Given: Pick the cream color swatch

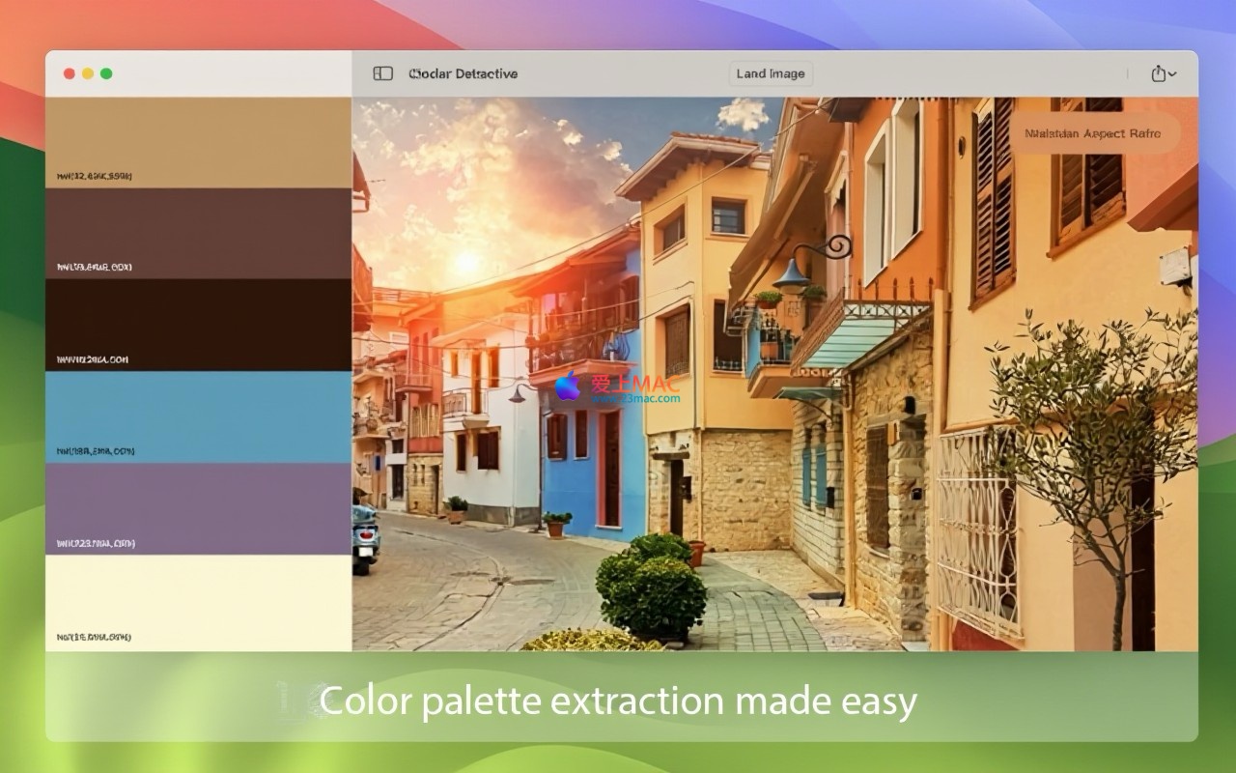Looking at the screenshot, I should [x=198, y=594].
